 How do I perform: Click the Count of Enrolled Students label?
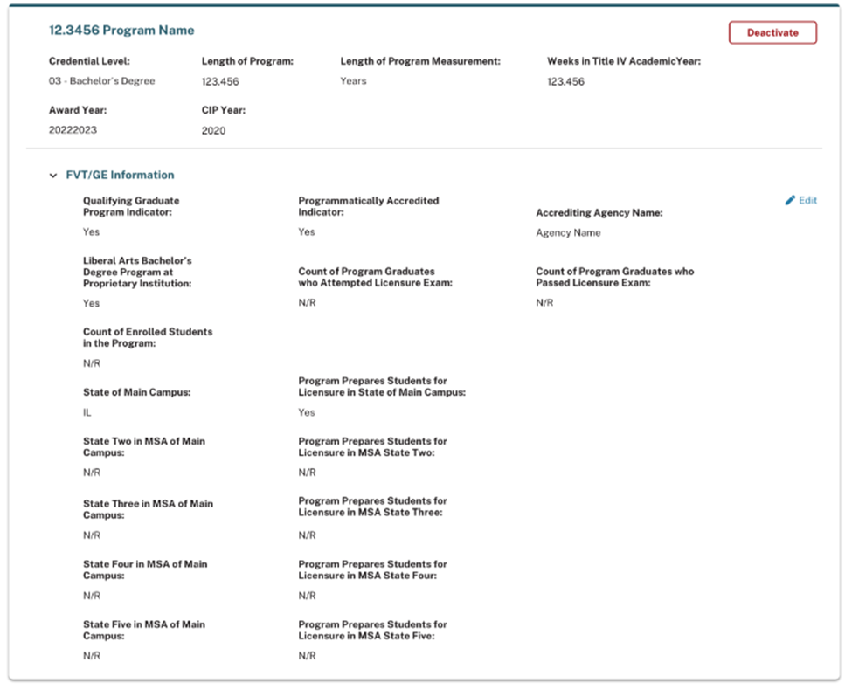point(148,337)
